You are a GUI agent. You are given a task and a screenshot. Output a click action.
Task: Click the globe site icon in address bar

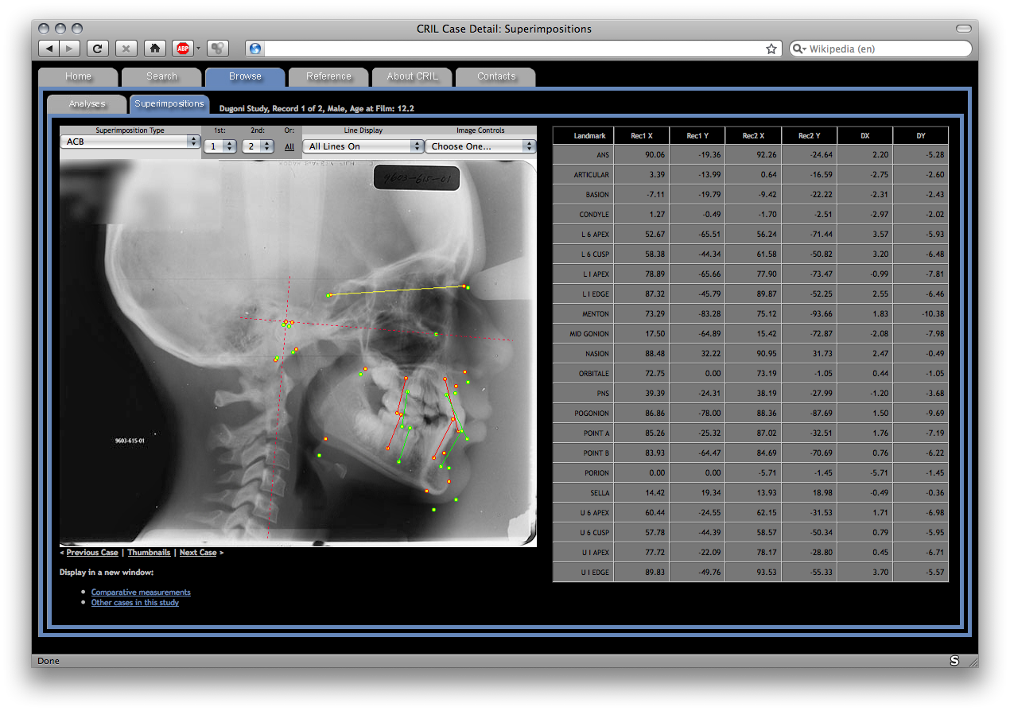pos(255,49)
